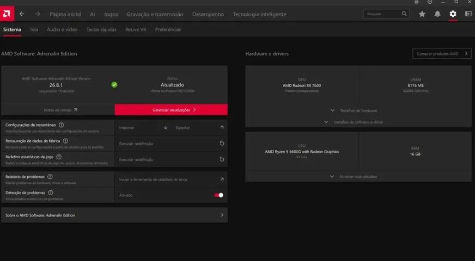The image size is (475, 261).
Task: Click the AMD logo icon
Action: click(7, 14)
